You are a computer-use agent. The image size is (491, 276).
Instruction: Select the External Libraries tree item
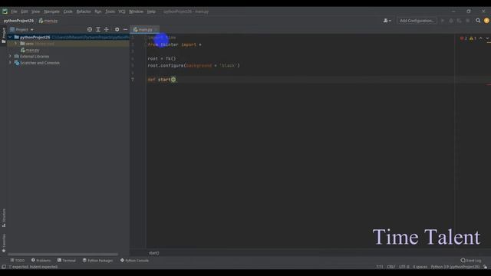tap(31, 56)
